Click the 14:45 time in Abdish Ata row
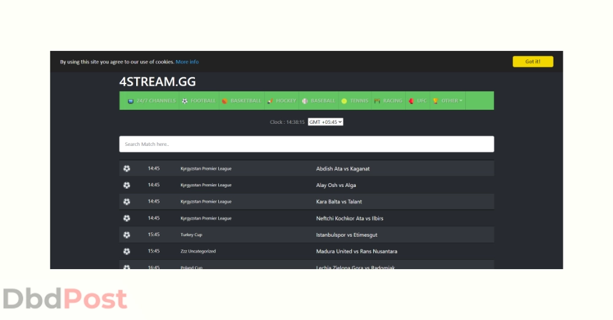Image resolution: width=613 pixels, height=320 pixels. pyautogui.click(x=154, y=169)
